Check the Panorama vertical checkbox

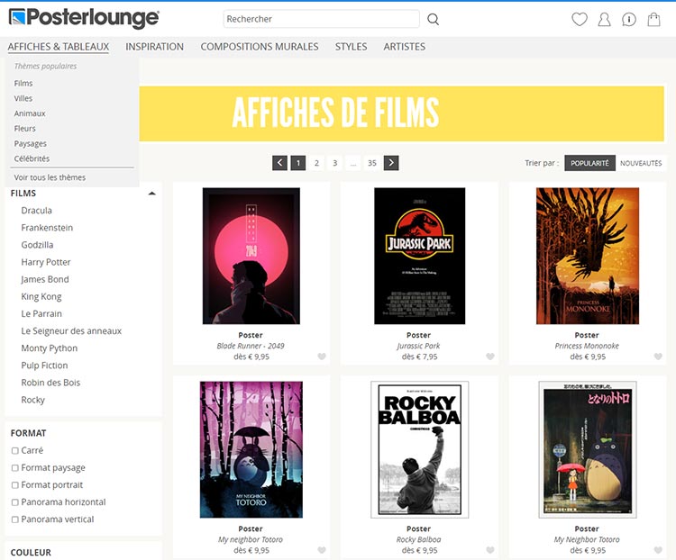point(15,519)
